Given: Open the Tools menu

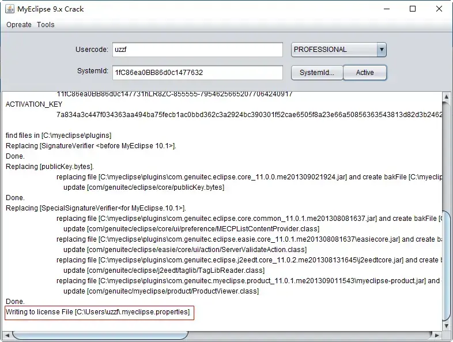Looking at the screenshot, I should click(x=46, y=25).
